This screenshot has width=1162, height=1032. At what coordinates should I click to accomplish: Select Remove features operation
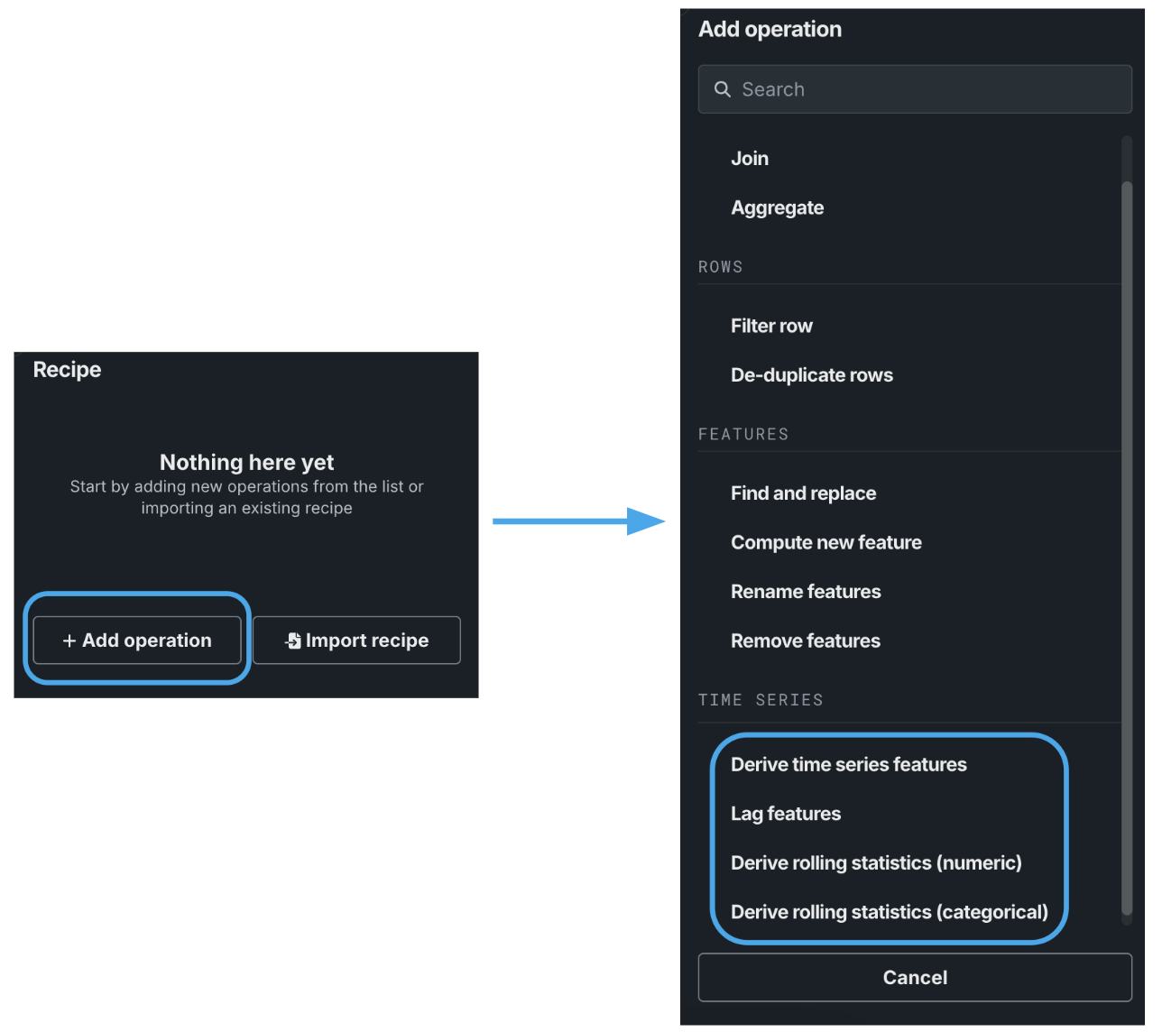(805, 641)
